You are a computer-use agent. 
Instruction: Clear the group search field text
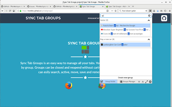coord(149,16)
